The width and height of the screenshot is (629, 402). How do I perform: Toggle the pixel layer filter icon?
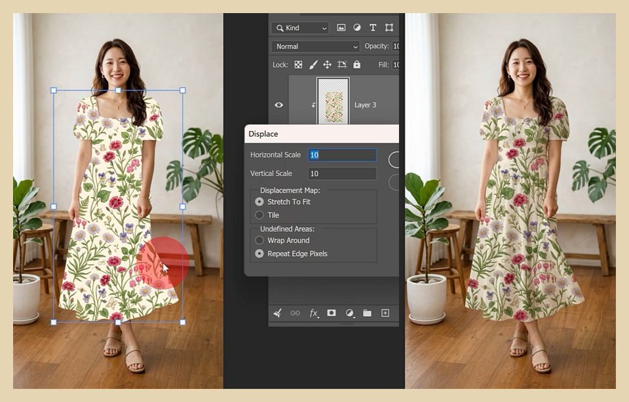pyautogui.click(x=341, y=27)
